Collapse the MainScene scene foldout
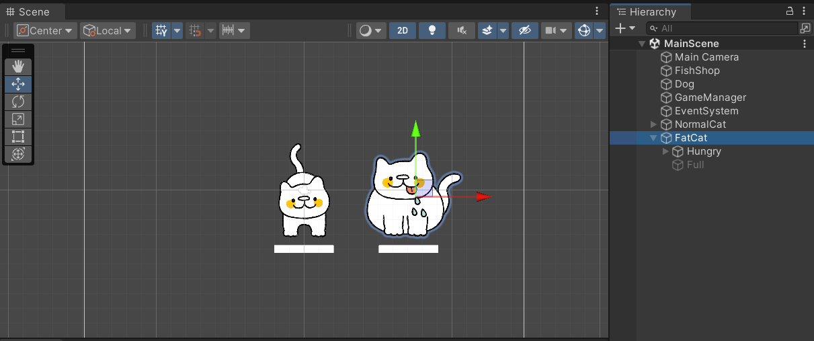This screenshot has height=341, width=814. click(642, 44)
